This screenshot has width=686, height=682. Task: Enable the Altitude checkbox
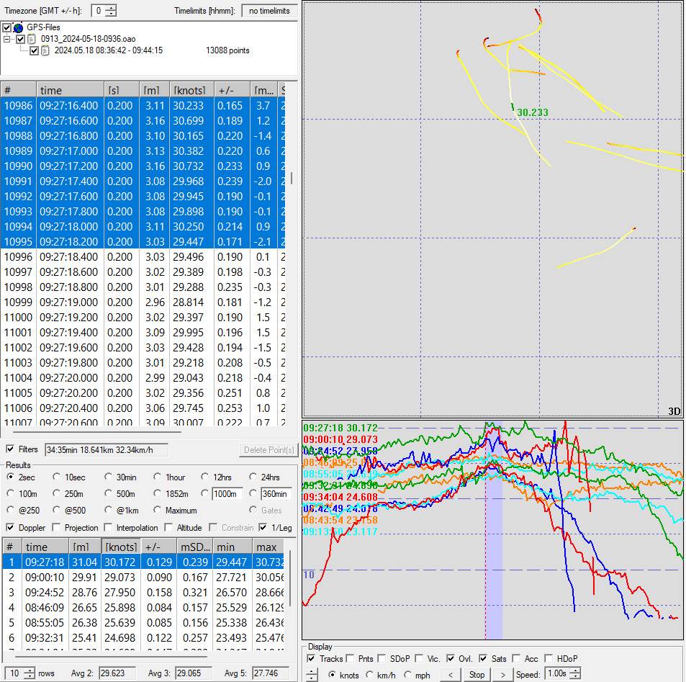coord(168,528)
